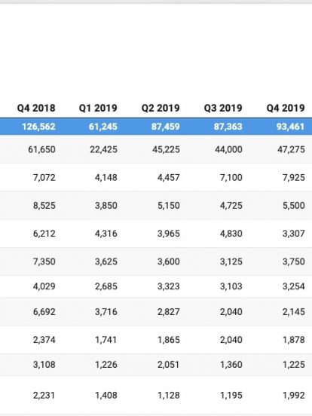
Task: Click the cell showing 7,925
Action: click(294, 177)
